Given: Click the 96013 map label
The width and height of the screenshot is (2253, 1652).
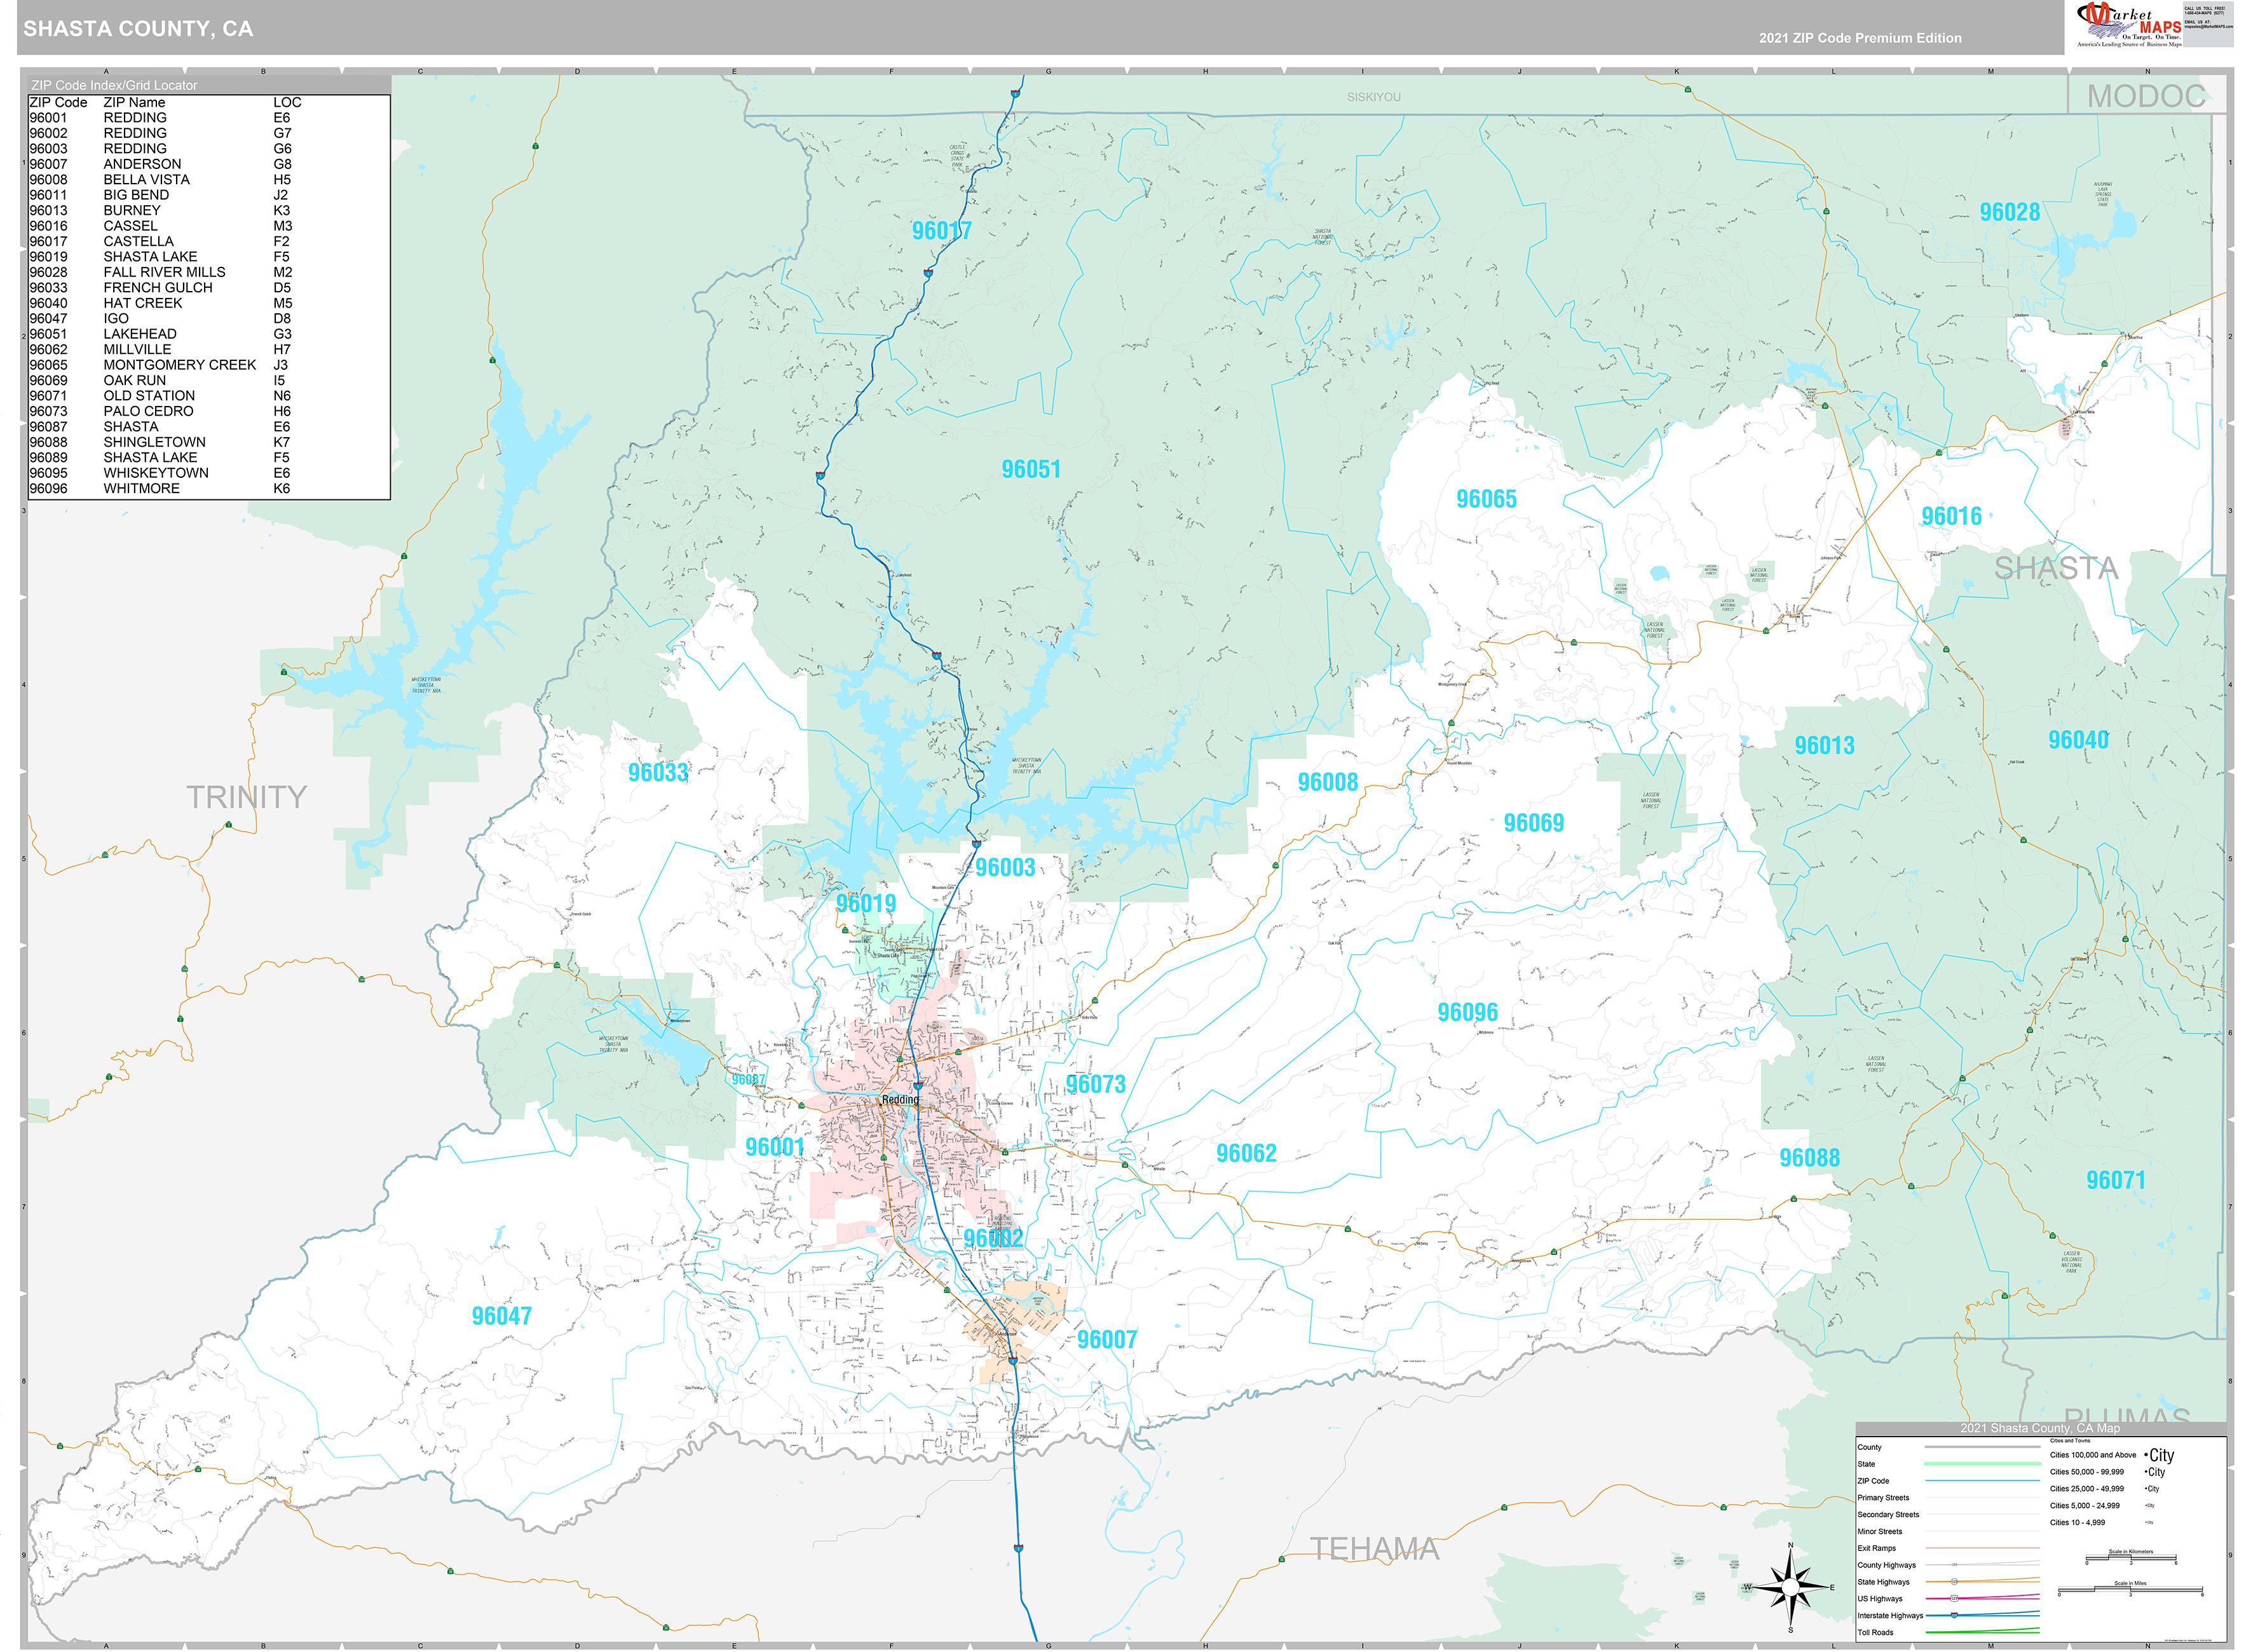Looking at the screenshot, I should pos(1824,746).
